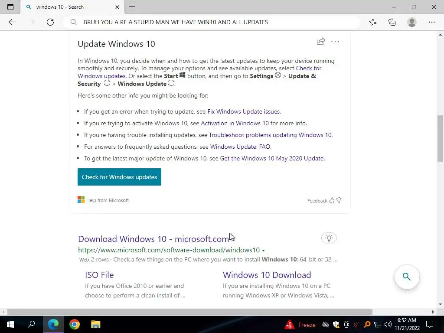Click the inline 'Check for Windows updates' link

click(x=199, y=72)
